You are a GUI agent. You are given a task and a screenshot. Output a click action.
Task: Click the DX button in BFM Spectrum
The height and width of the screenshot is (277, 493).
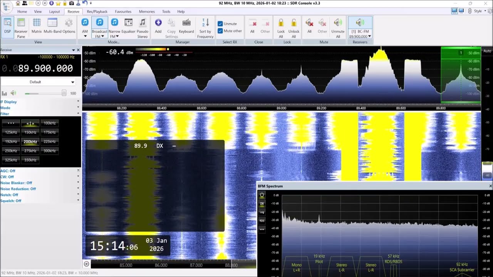tap(262, 204)
